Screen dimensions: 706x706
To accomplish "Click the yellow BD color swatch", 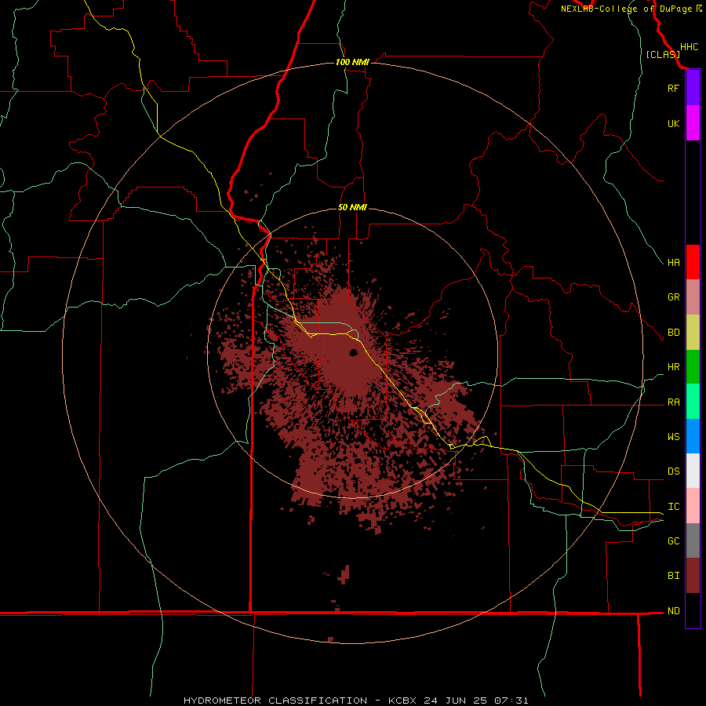I will point(693,333).
